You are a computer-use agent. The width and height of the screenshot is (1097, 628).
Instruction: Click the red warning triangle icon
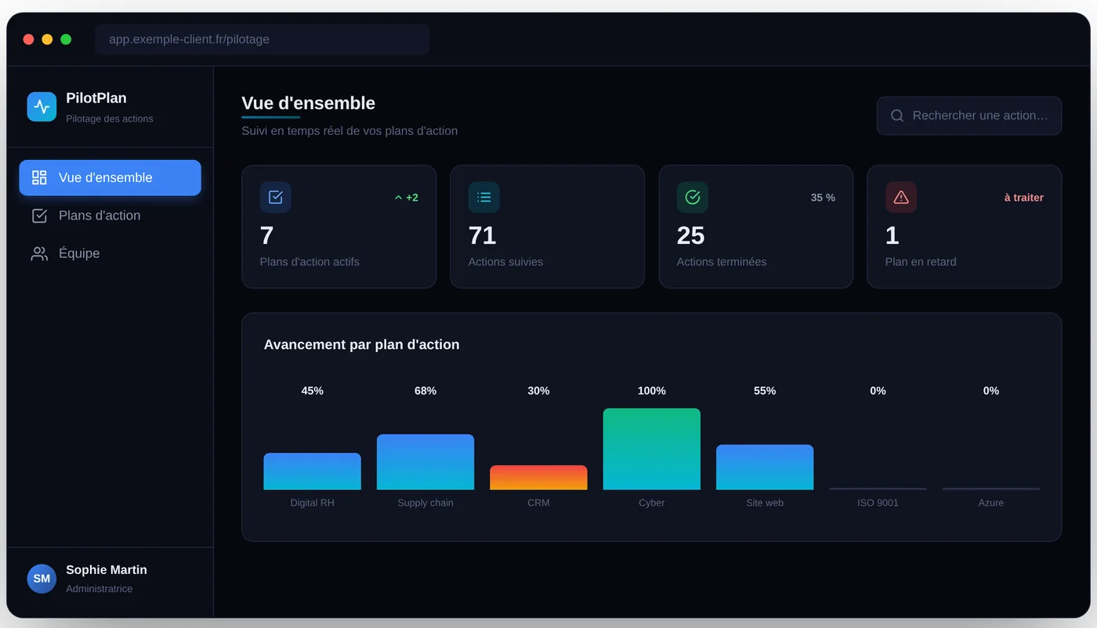click(x=900, y=198)
